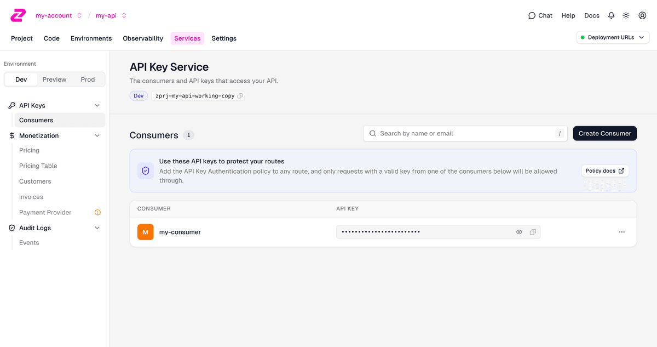The height and width of the screenshot is (347, 657).
Task: Click the dollar icon beside Monetization
Action: (x=12, y=135)
